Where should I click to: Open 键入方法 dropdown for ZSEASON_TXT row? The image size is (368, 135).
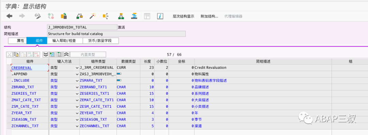tap(77, 120)
